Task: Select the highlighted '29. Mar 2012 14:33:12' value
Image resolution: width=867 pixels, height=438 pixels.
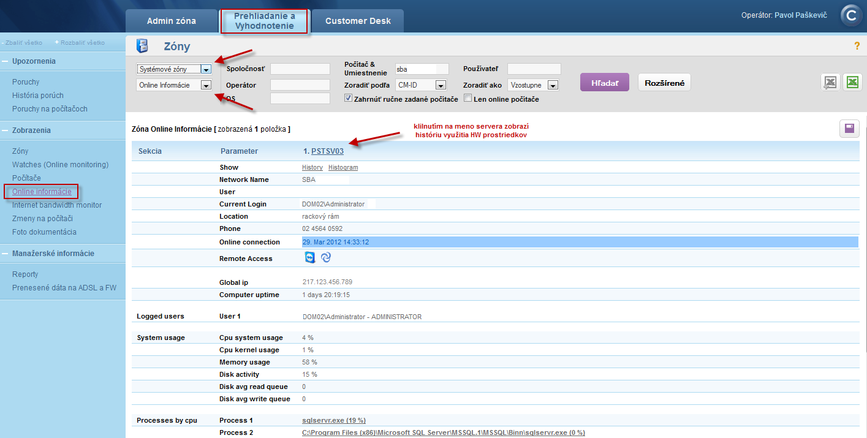Action: tap(336, 242)
